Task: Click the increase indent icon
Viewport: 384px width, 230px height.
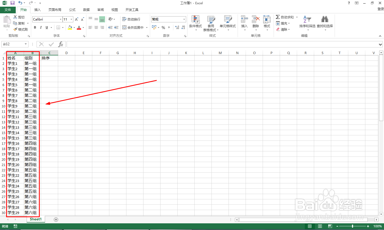Action: point(117,27)
